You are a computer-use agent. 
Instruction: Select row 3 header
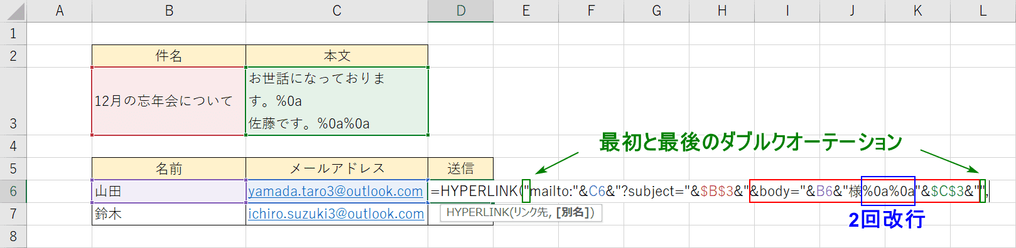(13, 101)
